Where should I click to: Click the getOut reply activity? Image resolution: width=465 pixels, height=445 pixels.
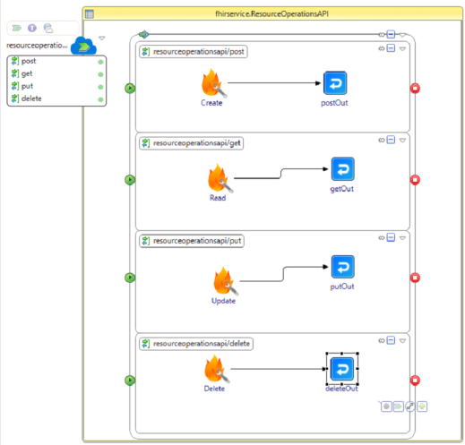[x=343, y=169]
